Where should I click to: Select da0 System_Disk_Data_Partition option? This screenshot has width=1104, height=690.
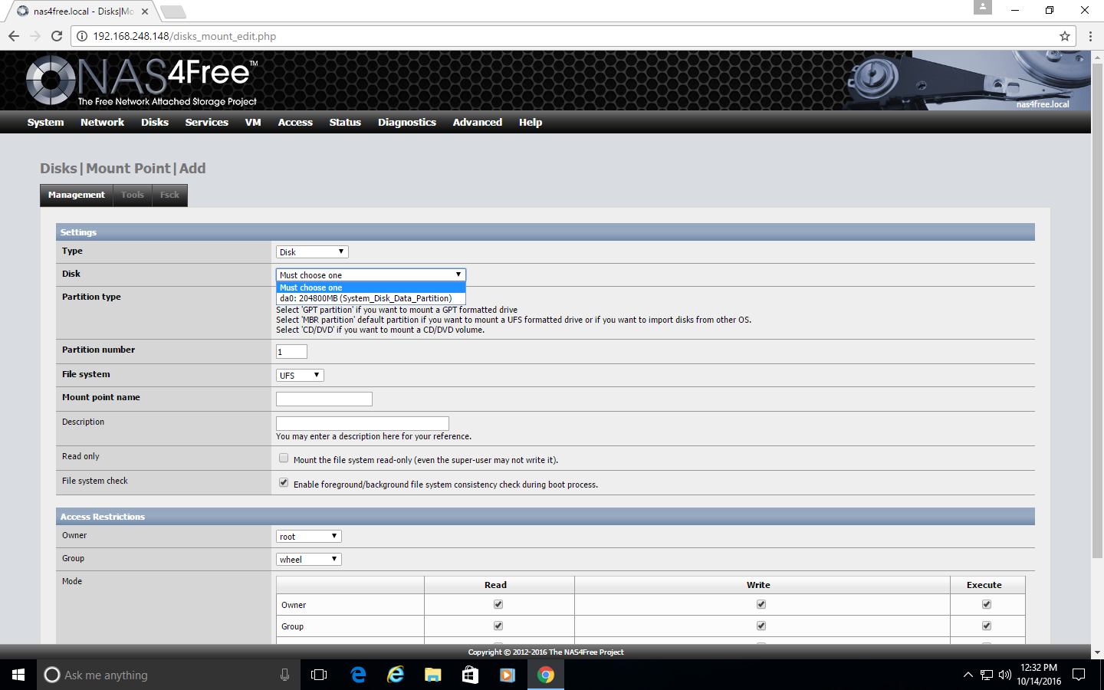pyautogui.click(x=366, y=298)
